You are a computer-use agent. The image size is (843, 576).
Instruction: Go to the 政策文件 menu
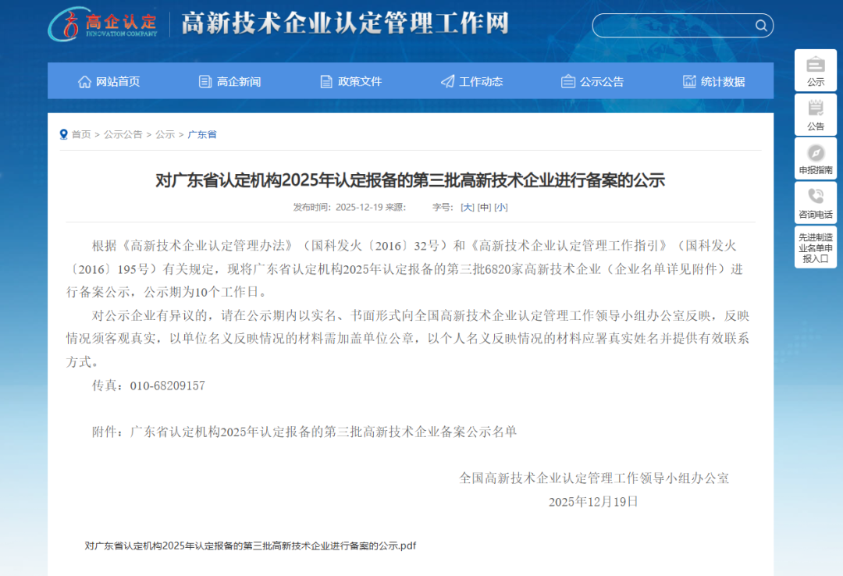[x=350, y=81]
